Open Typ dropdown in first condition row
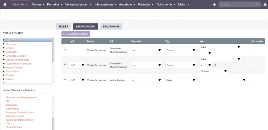 click(181, 50)
